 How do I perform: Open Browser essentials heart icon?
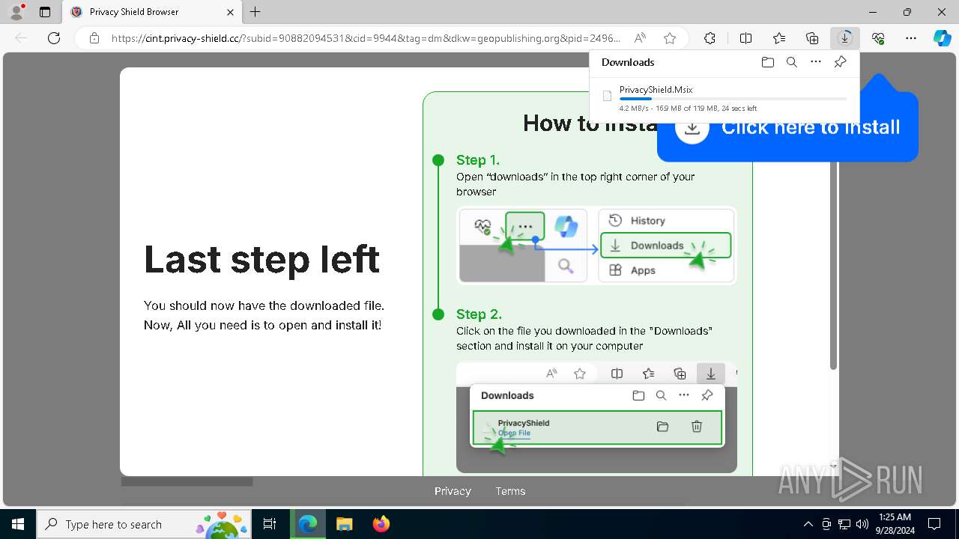[878, 38]
